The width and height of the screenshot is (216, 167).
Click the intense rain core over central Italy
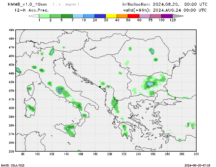click(59, 91)
